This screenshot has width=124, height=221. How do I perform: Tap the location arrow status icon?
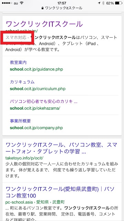[x=100, y=3]
